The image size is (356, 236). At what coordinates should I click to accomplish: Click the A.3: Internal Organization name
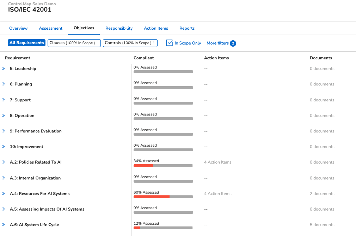[35, 178]
